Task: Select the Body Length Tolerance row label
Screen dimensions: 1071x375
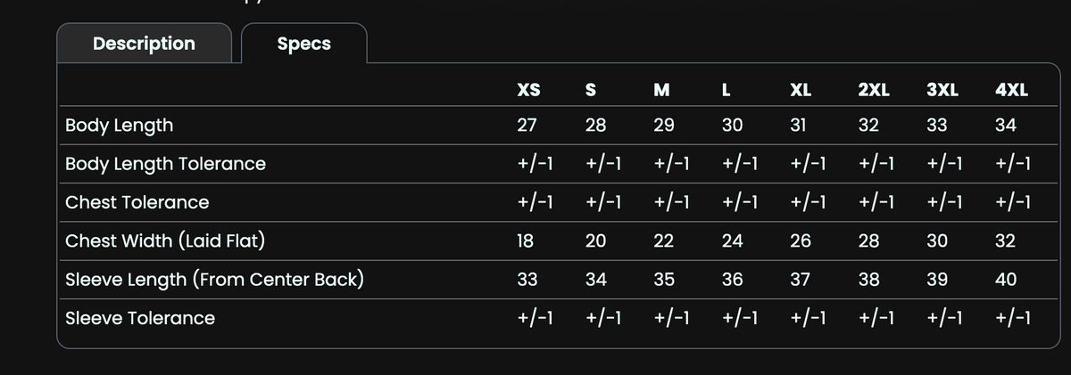Action: (166, 164)
